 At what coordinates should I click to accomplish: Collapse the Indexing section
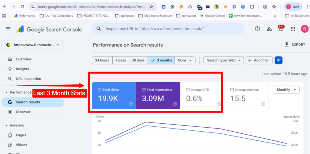click(x=7, y=125)
